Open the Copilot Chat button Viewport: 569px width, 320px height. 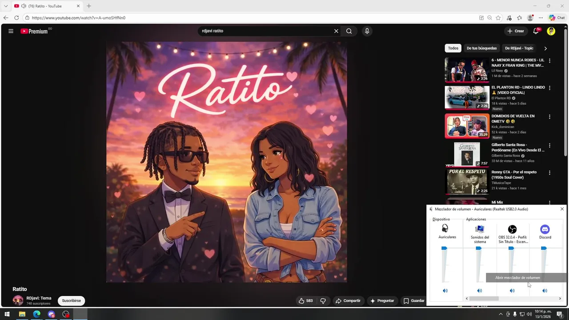click(x=557, y=18)
